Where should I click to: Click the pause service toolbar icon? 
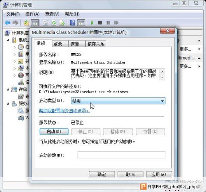[x=108, y=23]
